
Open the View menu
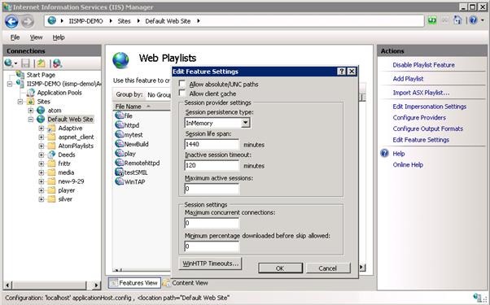pyautogui.click(x=37, y=37)
